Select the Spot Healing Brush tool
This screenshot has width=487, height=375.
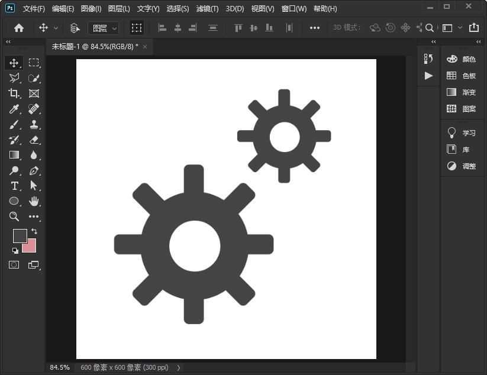pos(34,109)
